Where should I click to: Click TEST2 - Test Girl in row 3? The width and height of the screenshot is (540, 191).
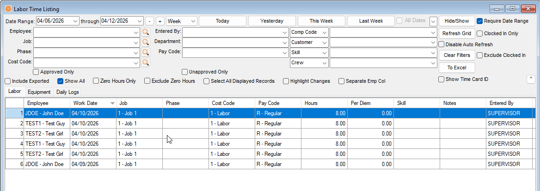47,134
